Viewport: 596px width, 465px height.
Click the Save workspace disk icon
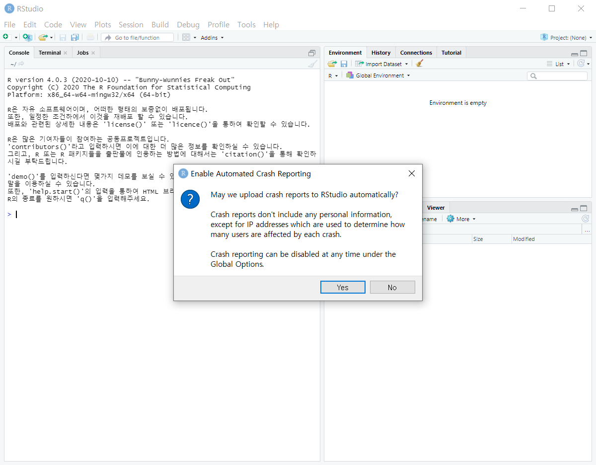click(x=344, y=64)
